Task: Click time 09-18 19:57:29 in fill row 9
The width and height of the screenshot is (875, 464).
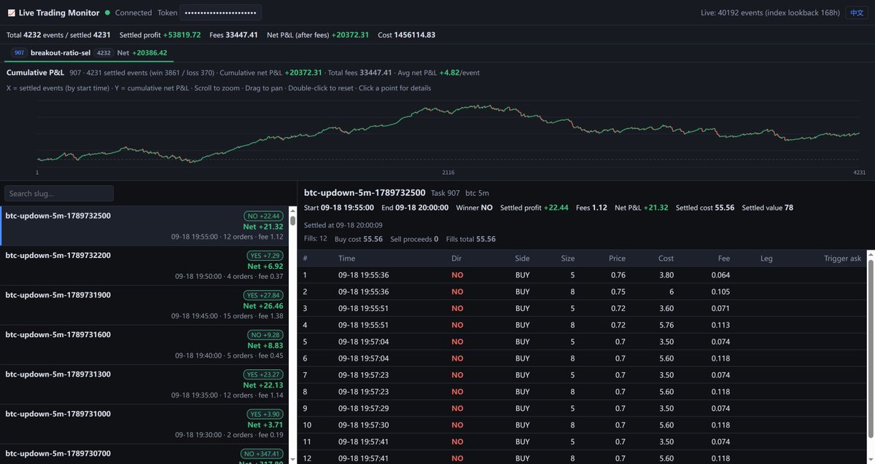Action: click(x=363, y=409)
